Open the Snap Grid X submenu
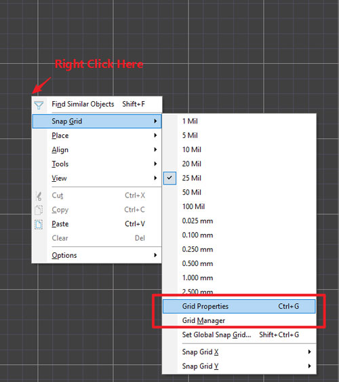339x382 pixels. pyautogui.click(x=239, y=351)
